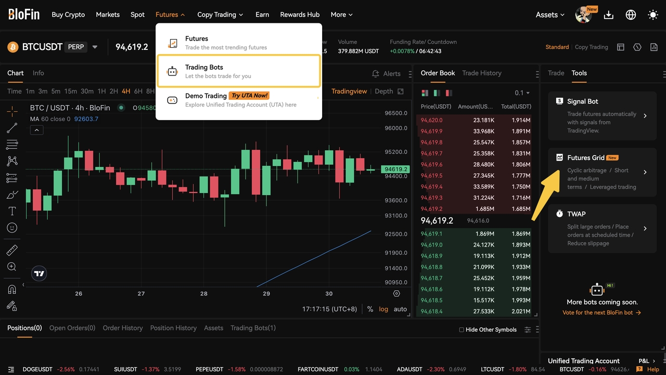Open the futures calculator hexagon icon

coord(637,47)
